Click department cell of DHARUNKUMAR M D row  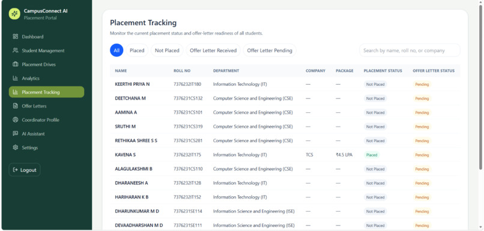click(x=254, y=211)
